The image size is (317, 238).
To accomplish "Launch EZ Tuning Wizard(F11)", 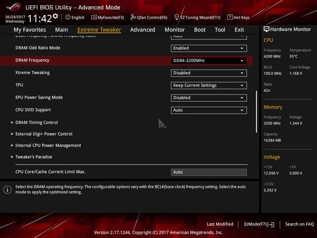I will tap(197, 17).
